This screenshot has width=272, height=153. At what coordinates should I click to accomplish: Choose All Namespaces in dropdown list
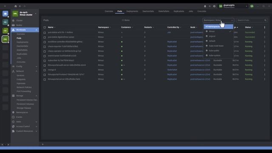(218, 27)
